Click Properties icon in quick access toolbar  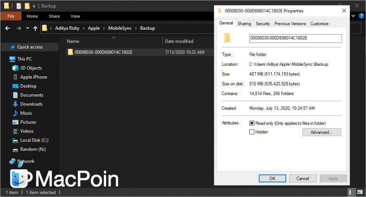[19, 6]
